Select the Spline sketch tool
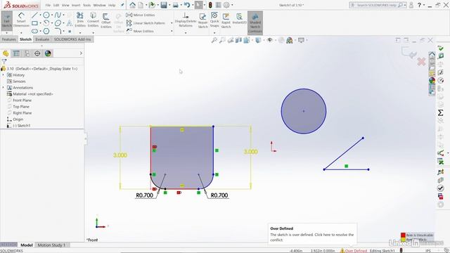450x253 pixels. pyautogui.click(x=58, y=15)
